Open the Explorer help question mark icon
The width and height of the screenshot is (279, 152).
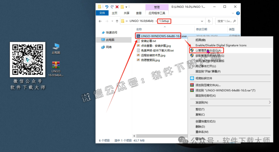238,13
